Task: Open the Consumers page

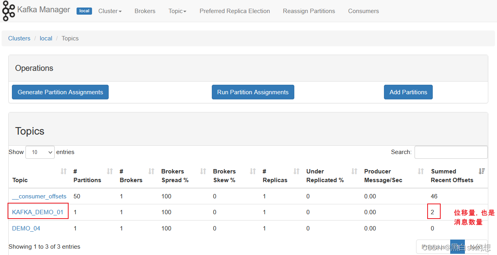Action: click(x=363, y=11)
